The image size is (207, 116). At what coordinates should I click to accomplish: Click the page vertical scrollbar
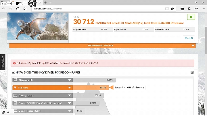(x=206, y=40)
